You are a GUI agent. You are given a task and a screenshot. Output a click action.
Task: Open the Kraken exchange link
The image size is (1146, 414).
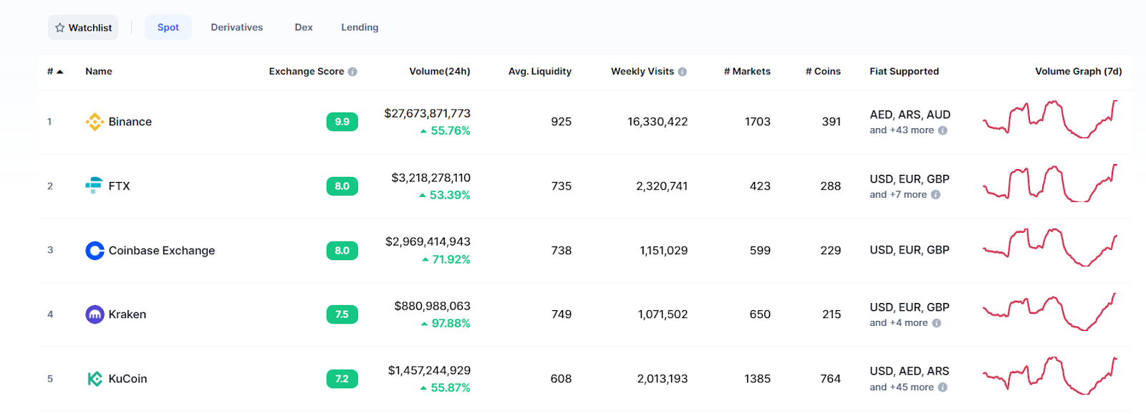click(x=127, y=314)
